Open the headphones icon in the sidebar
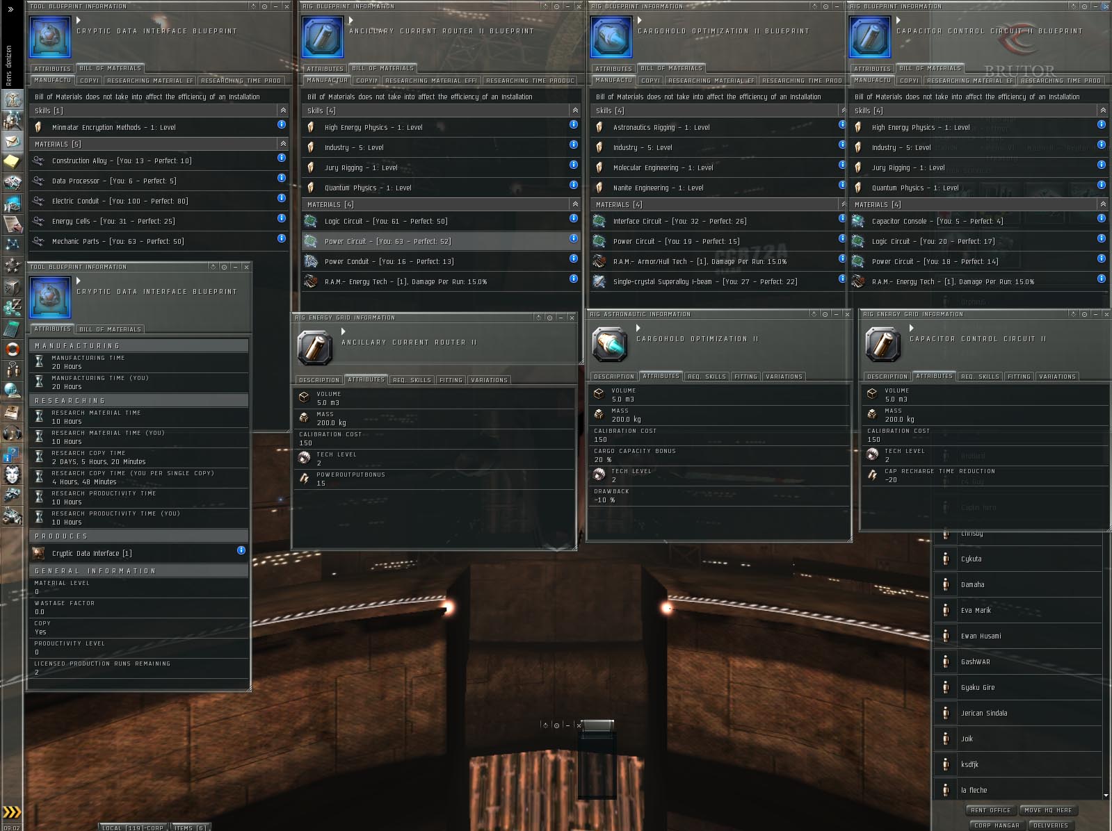Viewport: 1112px width, 831px height. coord(12,433)
